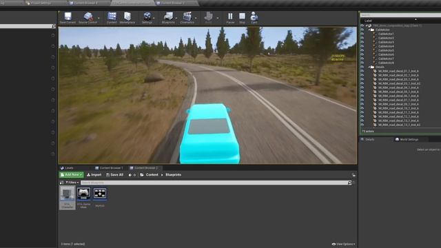Go to the Content breadcrumb folder
Image resolution: width=441 pixels, height=248 pixels.
tap(152, 175)
